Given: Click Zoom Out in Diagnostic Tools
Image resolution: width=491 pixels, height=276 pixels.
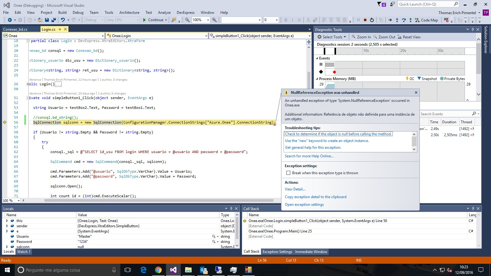Looking at the screenshot, I should coord(384,37).
